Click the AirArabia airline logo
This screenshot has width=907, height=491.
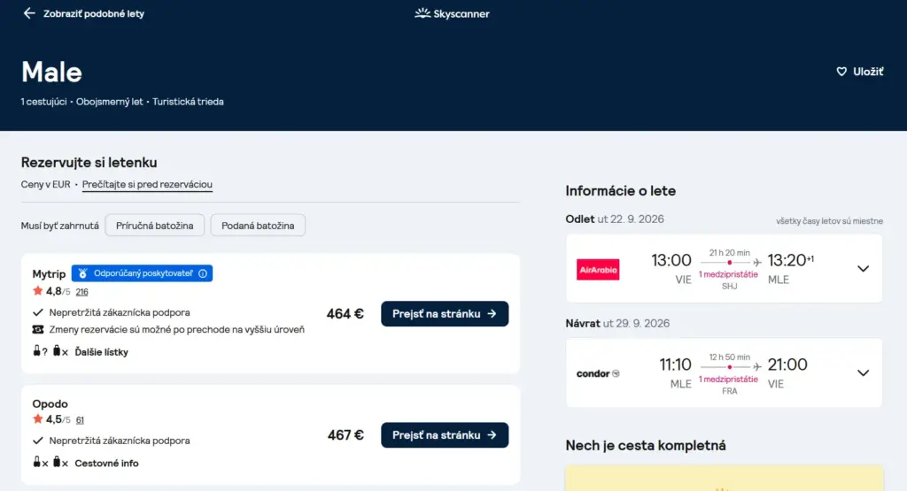[x=598, y=269]
